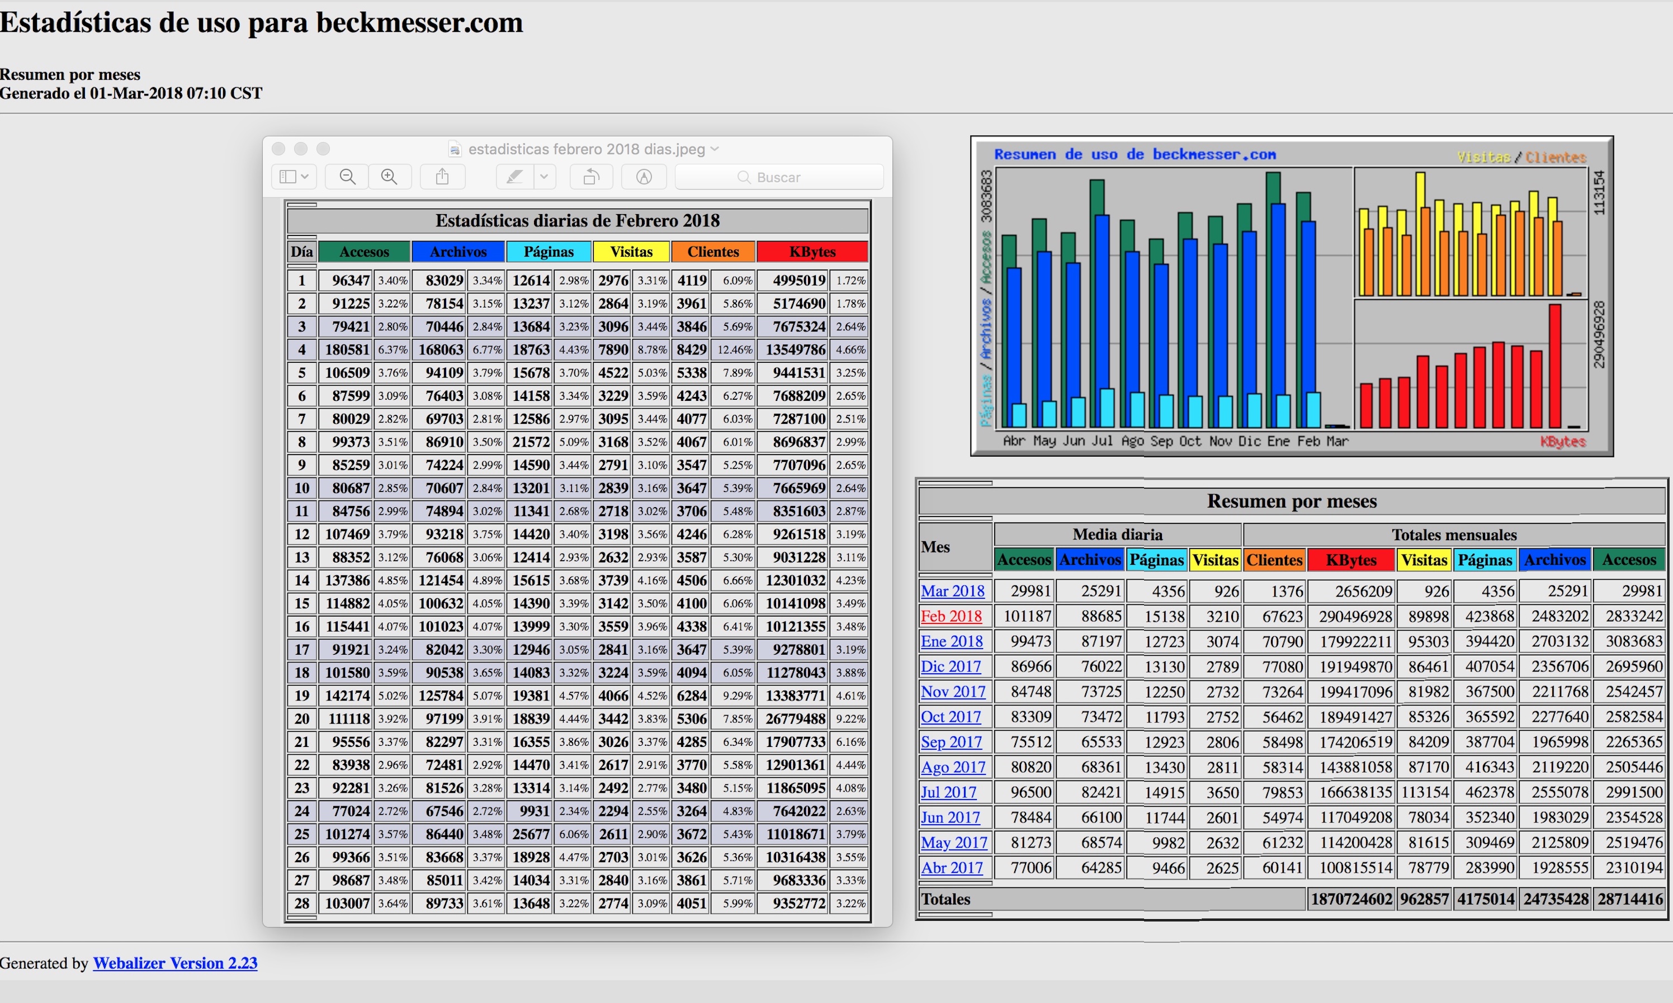This screenshot has width=1673, height=1003.
Task: Open the sidebar view mode dropdown arrow
Action: point(305,177)
